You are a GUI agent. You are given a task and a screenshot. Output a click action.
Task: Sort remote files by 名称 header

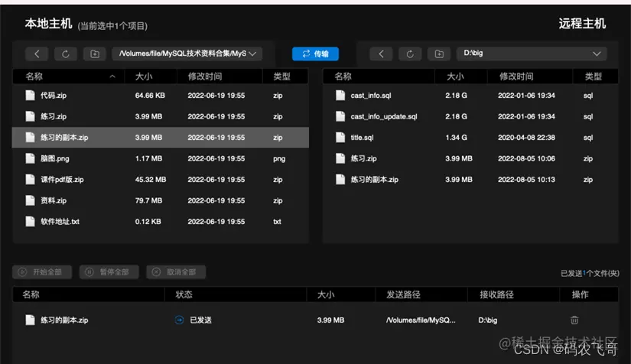[x=379, y=76]
